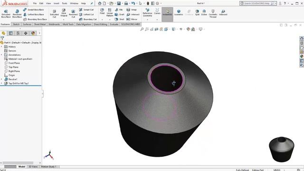Select the Draft tool
This screenshot has width=304, height=171.
click(x=119, y=15)
